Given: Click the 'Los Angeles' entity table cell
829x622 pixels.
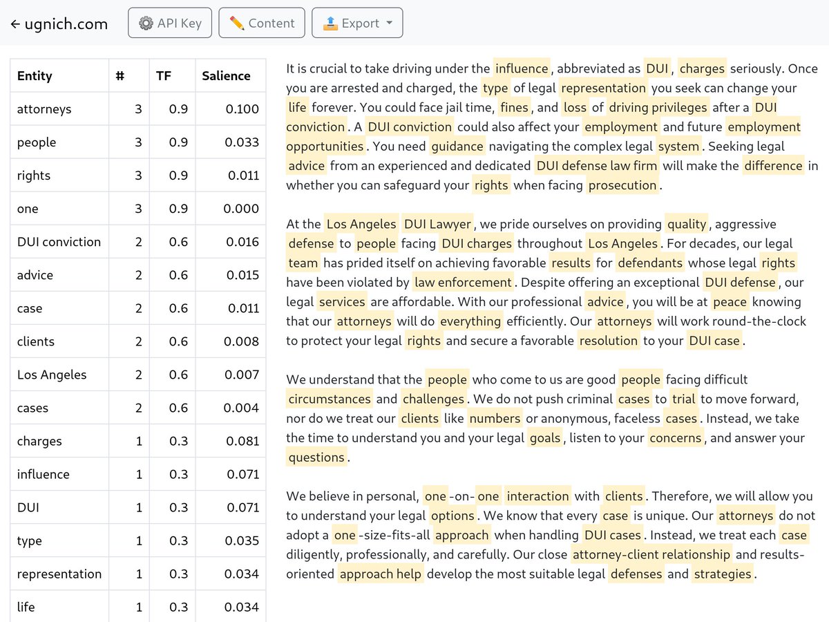Looking at the screenshot, I should click(x=59, y=375).
